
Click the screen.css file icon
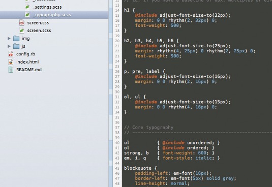pos(22,23)
